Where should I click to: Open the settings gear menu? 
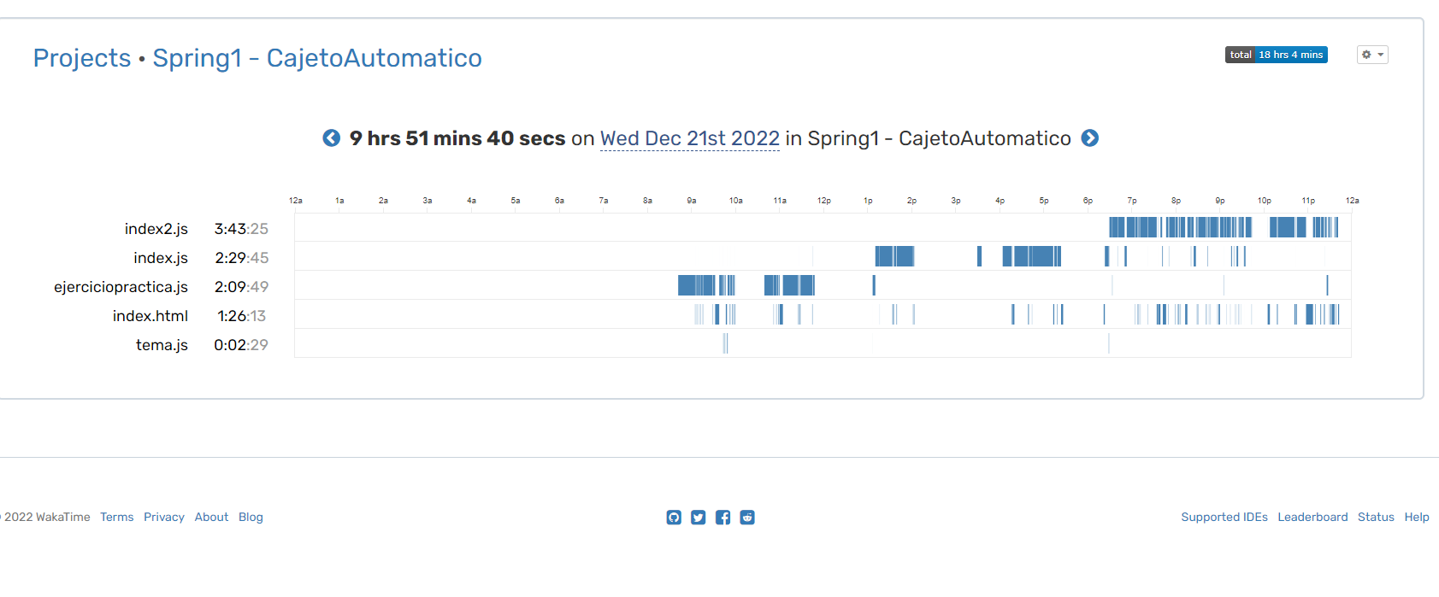tap(1367, 54)
